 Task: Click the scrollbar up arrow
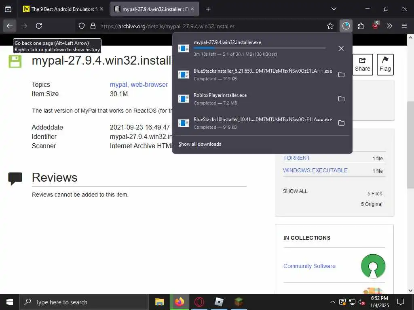(x=410, y=38)
